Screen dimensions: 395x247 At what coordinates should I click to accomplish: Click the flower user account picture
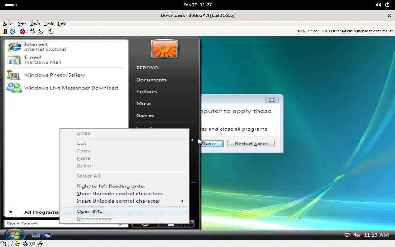point(164,49)
